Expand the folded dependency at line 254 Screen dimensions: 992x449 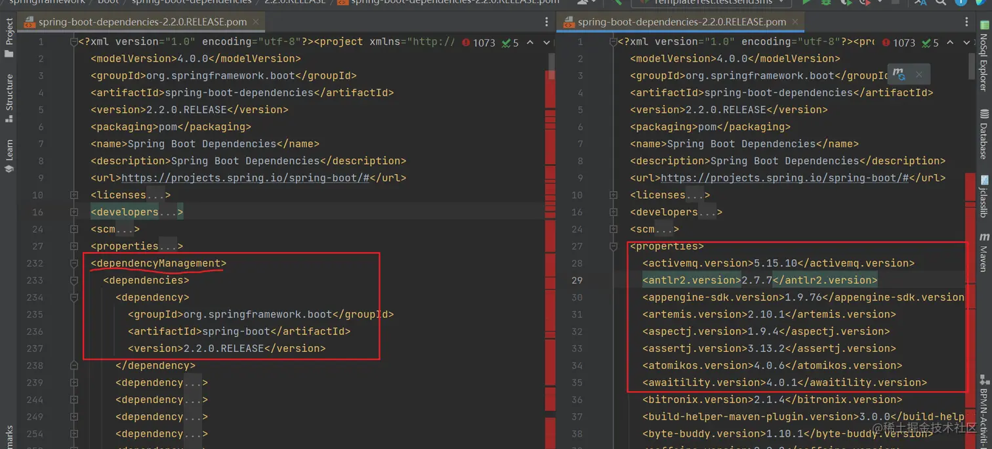74,434
